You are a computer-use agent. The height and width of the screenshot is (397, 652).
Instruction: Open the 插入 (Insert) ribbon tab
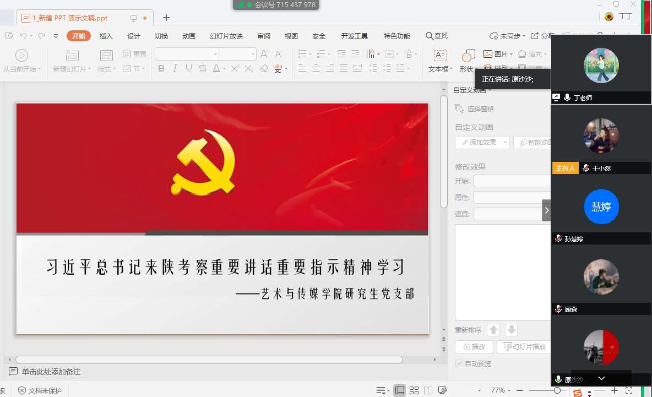coord(106,36)
